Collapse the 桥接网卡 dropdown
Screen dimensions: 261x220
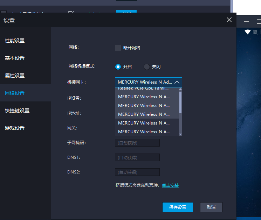177,82
